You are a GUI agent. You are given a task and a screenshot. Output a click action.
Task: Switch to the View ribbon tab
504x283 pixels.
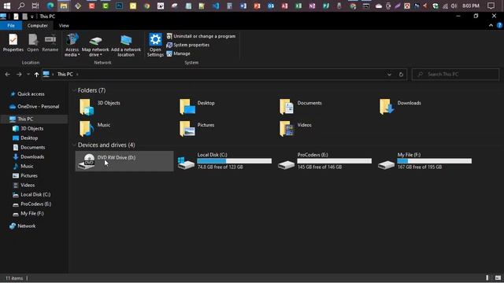tap(64, 25)
